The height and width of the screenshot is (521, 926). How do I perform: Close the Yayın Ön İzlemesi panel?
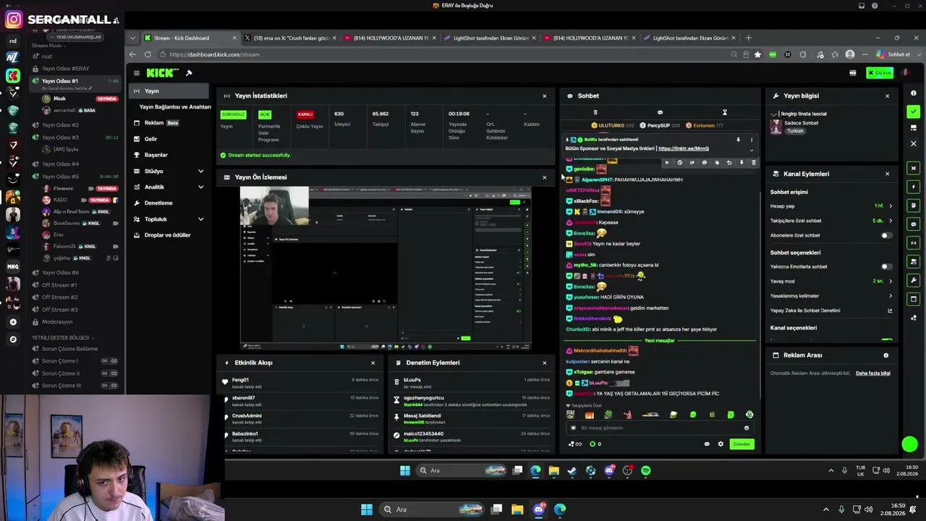click(x=545, y=177)
